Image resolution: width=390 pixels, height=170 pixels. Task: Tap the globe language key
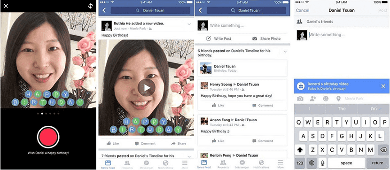coord(312,163)
